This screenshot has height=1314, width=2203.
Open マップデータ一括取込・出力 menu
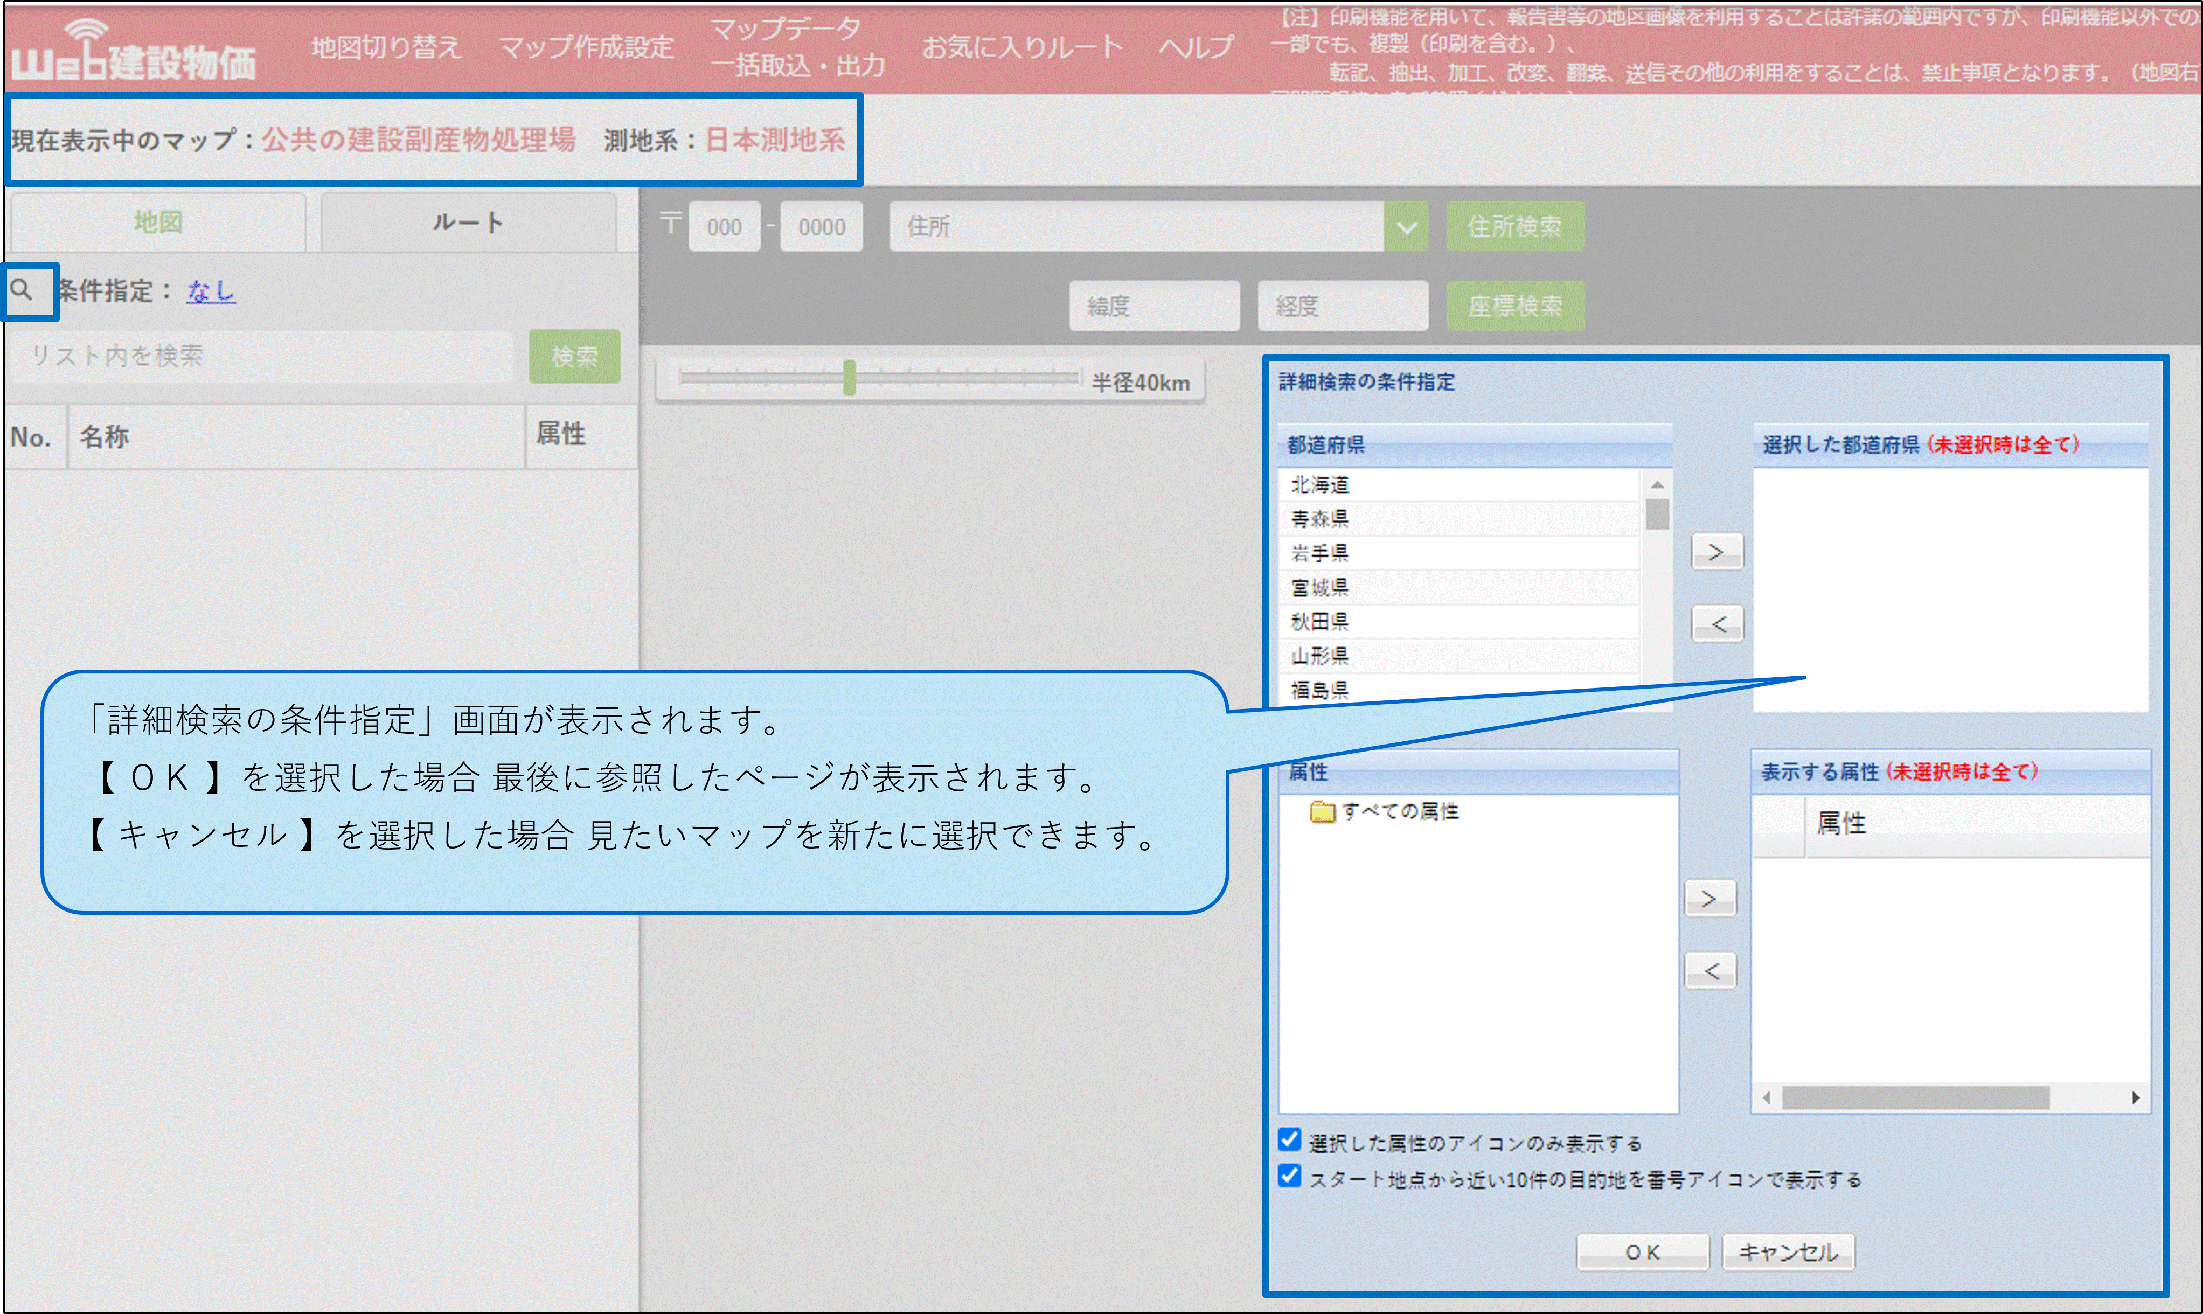pos(798,47)
